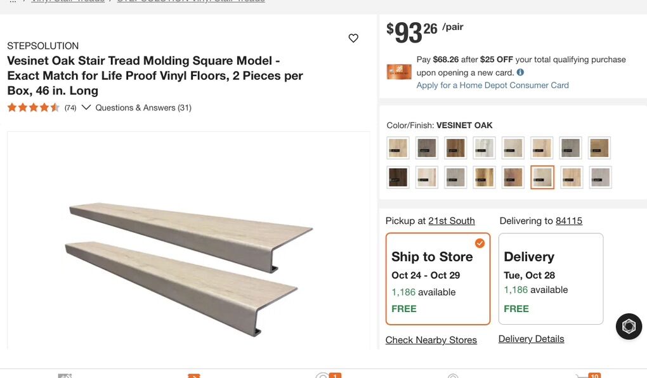Change delivery ZIP code 84115
The image size is (647, 378).
568,221
